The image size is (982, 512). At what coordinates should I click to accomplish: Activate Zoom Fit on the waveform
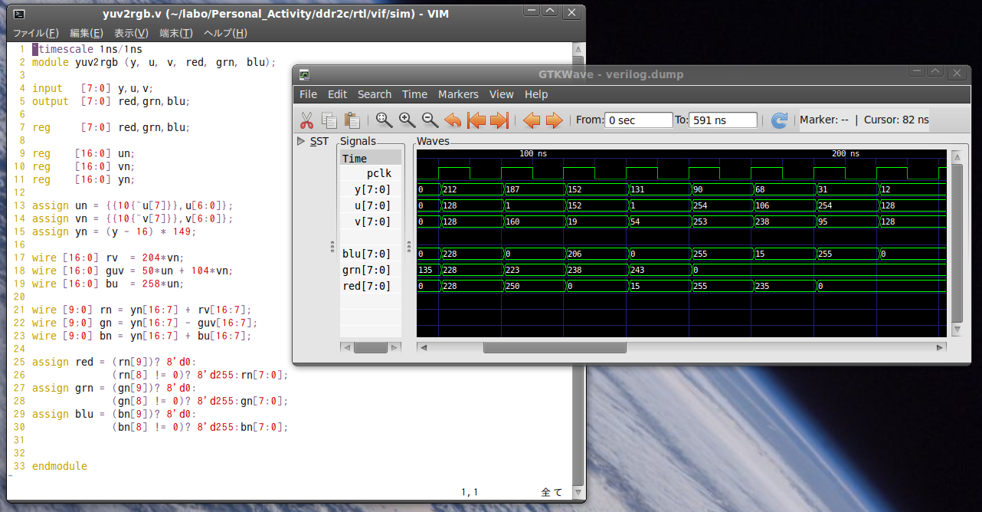point(383,120)
